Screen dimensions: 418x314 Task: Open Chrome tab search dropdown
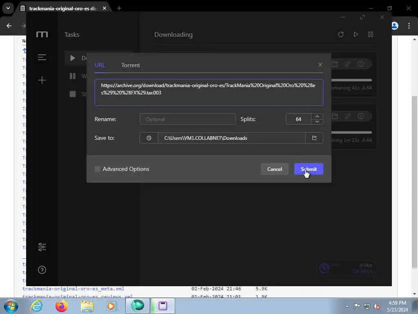pyautogui.click(x=8, y=8)
